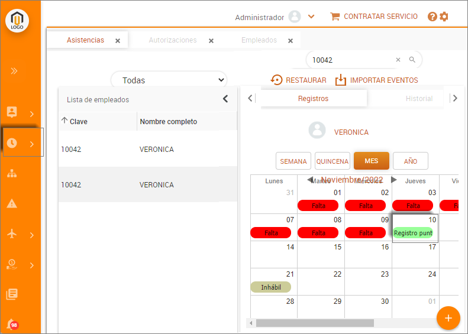The width and height of the screenshot is (468, 334).
Task: Switch to the Autorizaciones tab
Action: [172, 40]
